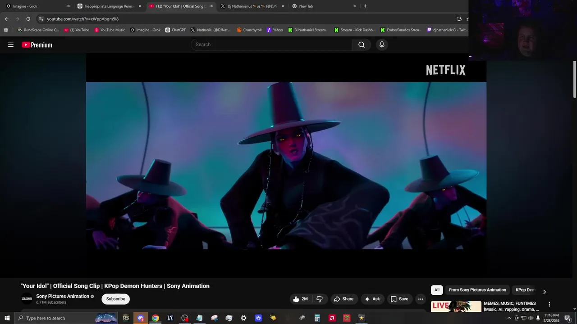Open Calculator from the taskbar
The height and width of the screenshot is (324, 577).
[x=317, y=318]
